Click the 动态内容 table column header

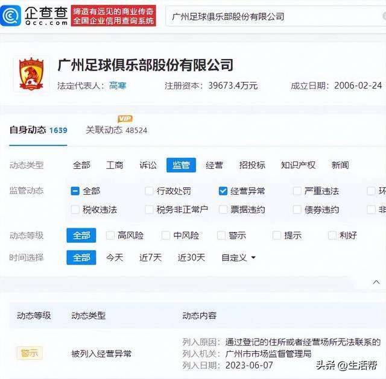click(200, 316)
